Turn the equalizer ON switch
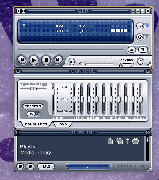This screenshot has width=159, height=180. point(31,114)
